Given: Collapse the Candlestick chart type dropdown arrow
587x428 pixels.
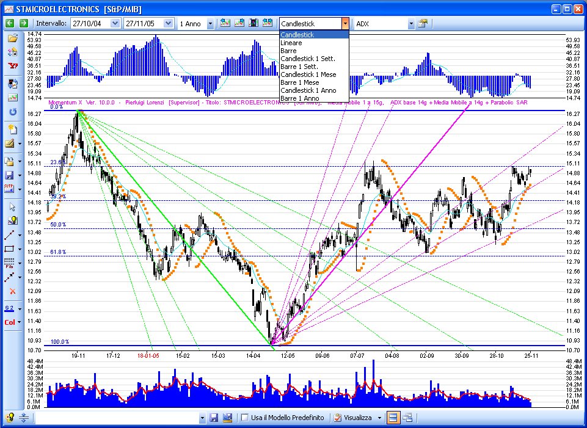Looking at the screenshot, I should pos(345,24).
